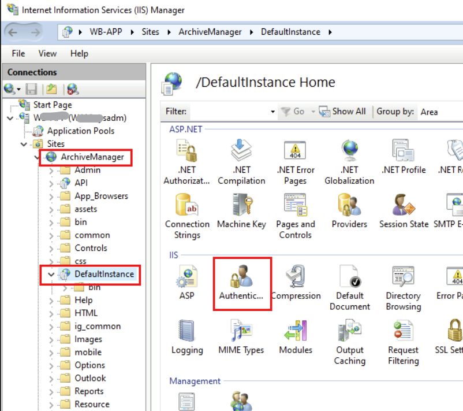The image size is (463, 411).
Task: Collapse the DefaultInstance tree node
Action: pyautogui.click(x=51, y=275)
